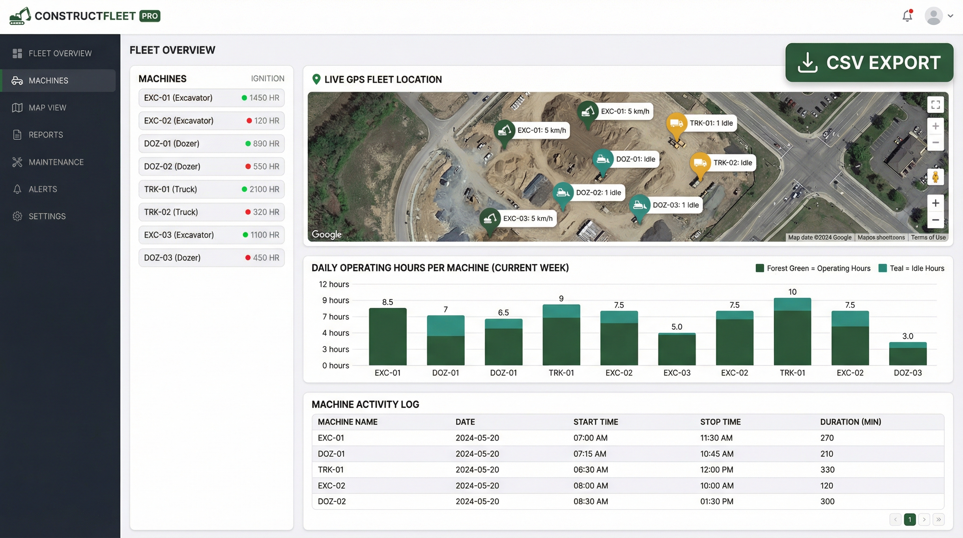Click the TRK-01 truck map marker
The height and width of the screenshot is (538, 963).
point(676,123)
